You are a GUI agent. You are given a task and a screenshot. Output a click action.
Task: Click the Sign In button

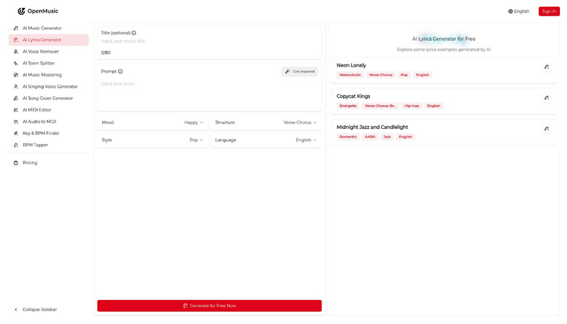coord(549,11)
